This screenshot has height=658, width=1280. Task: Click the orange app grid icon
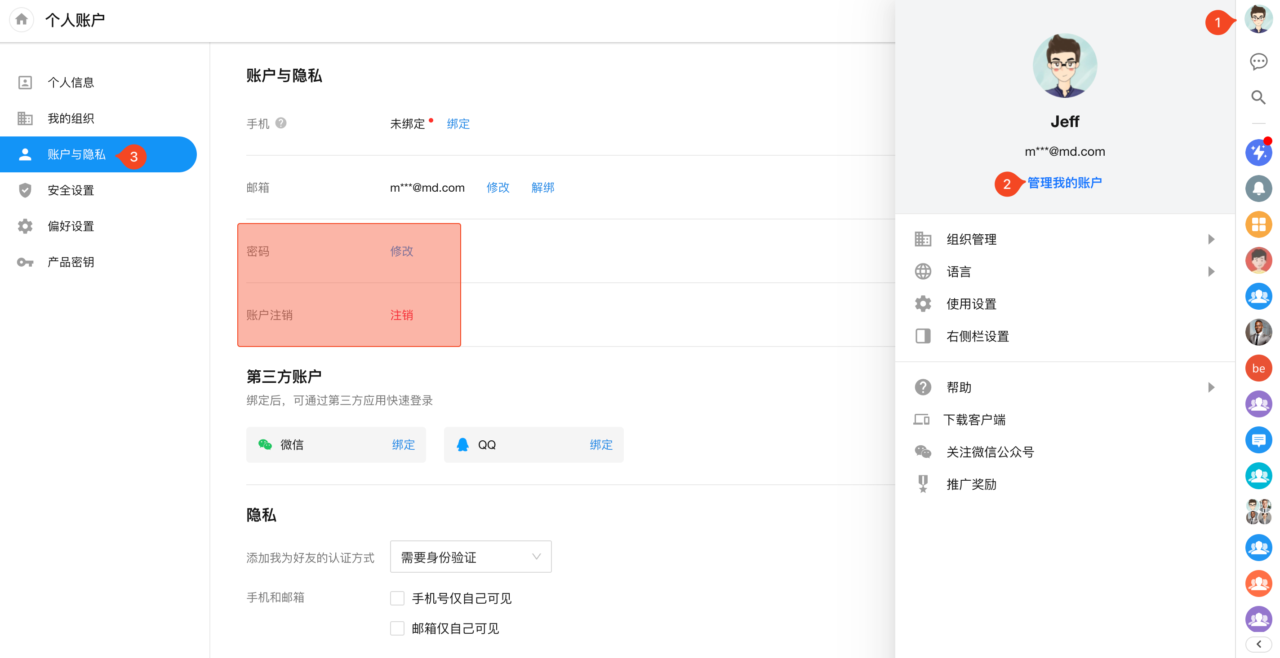[x=1258, y=224]
